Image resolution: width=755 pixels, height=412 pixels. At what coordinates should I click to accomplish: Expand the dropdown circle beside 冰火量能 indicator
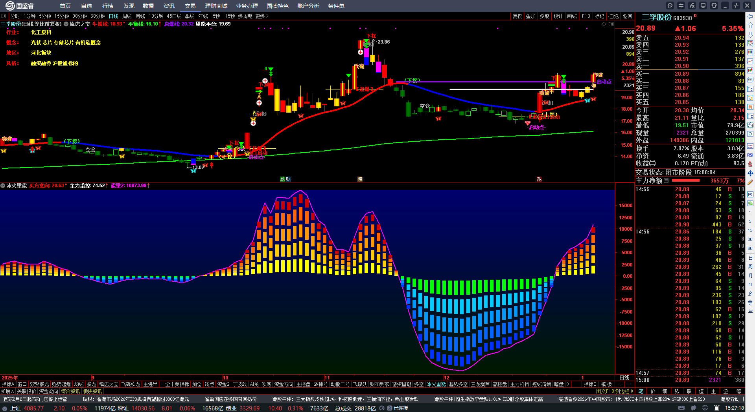point(3,186)
